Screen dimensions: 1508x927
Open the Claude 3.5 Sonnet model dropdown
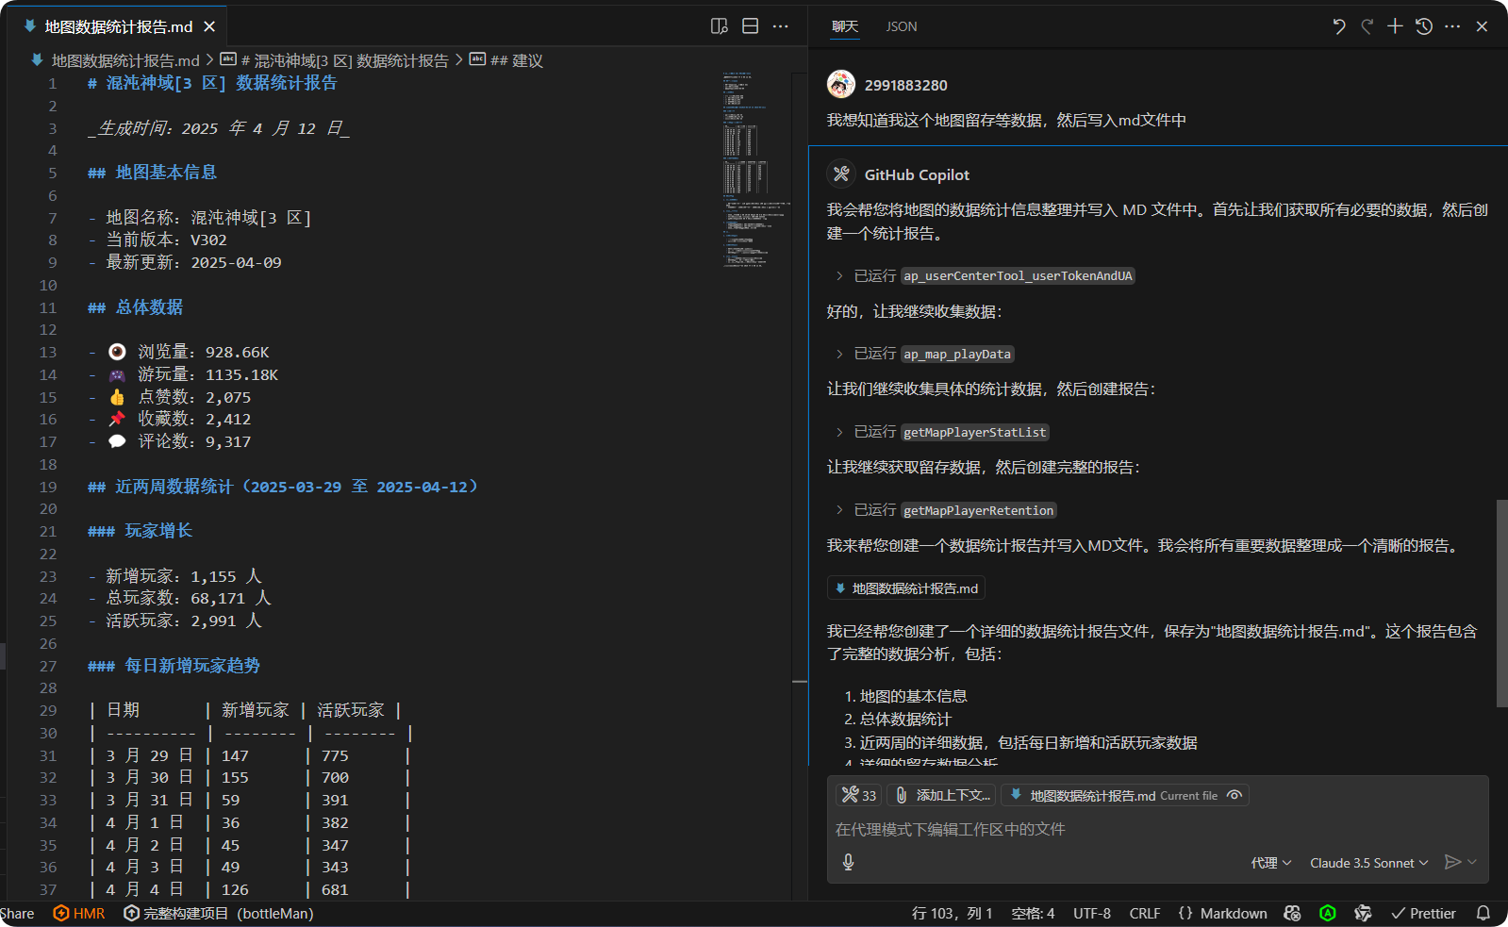click(x=1368, y=863)
